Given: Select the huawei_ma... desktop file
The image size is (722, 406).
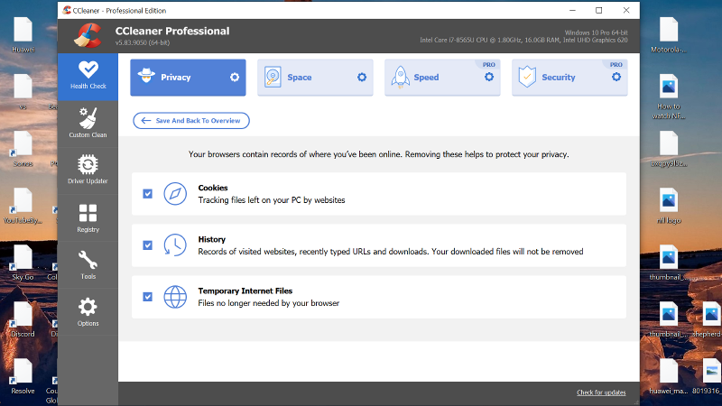Looking at the screenshot, I should 669,377.
